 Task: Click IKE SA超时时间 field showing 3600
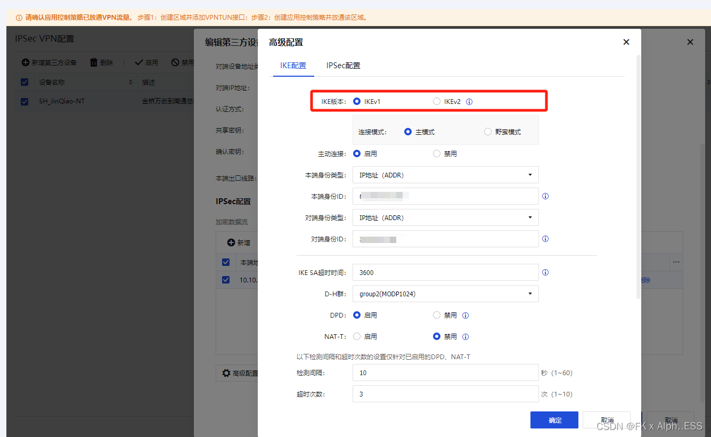445,272
